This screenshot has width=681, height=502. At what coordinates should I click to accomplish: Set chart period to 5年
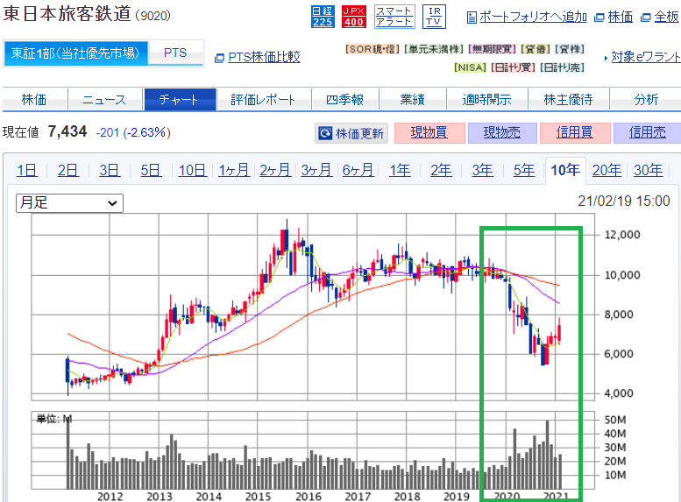click(524, 170)
